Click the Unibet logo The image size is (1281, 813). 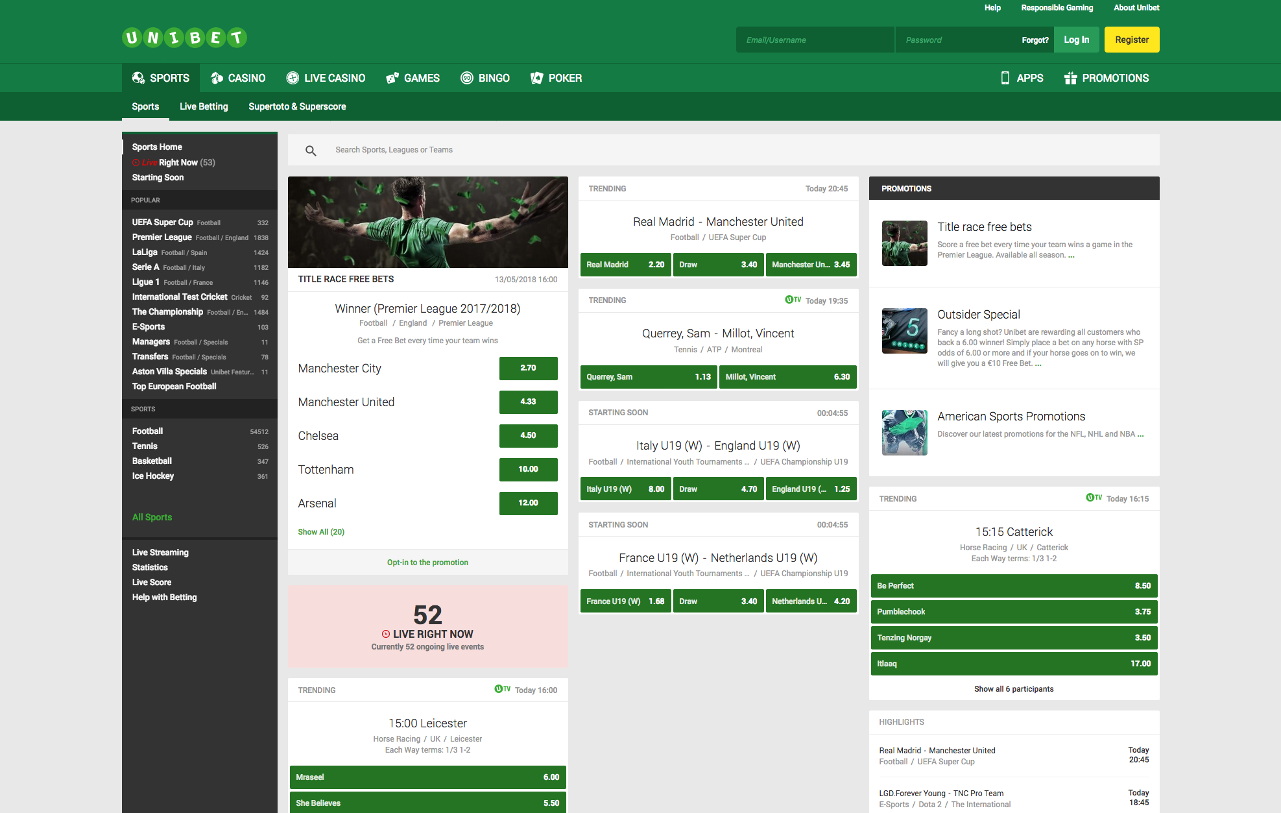(x=184, y=38)
